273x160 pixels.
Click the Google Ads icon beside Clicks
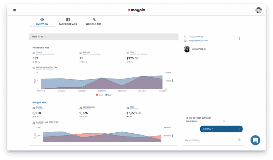coord(34,108)
